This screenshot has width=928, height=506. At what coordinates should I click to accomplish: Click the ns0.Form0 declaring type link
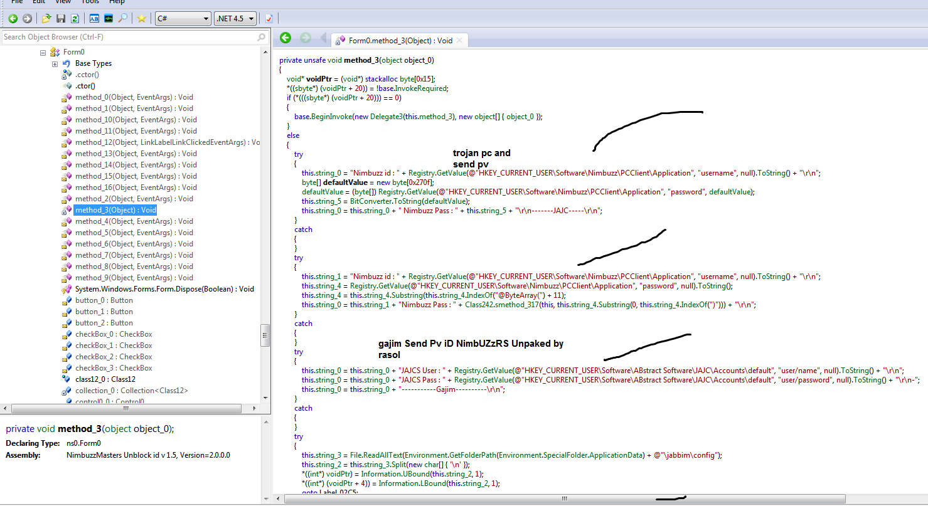coord(84,444)
